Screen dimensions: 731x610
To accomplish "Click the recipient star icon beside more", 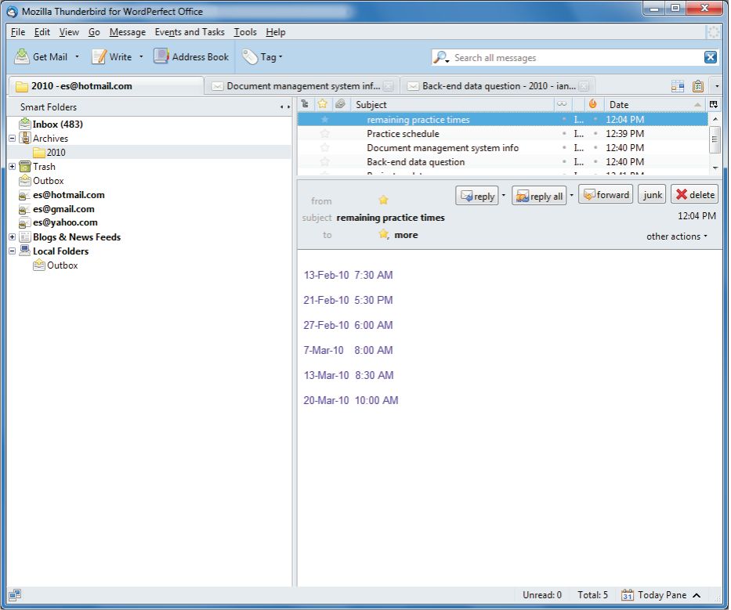I will tap(383, 234).
